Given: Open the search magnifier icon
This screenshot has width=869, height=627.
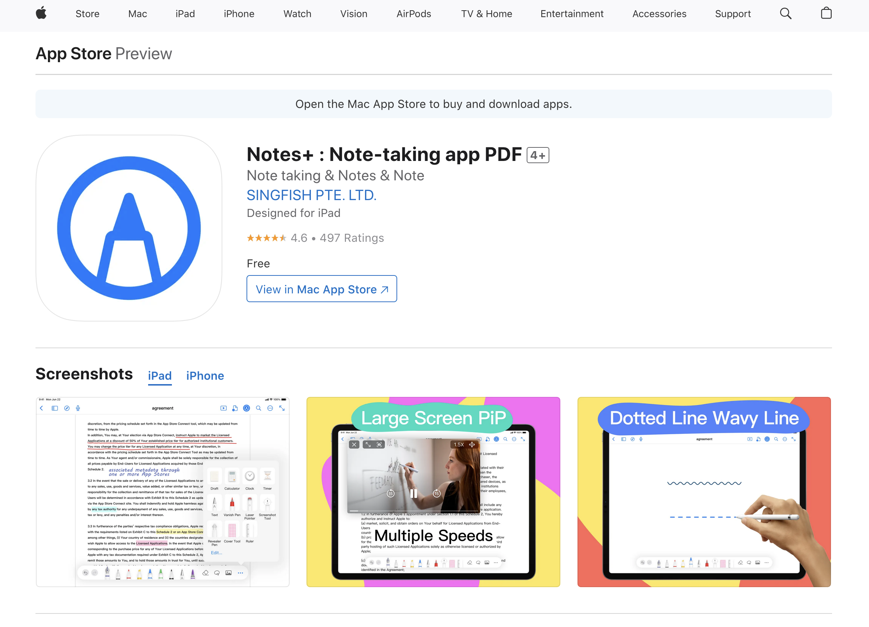Looking at the screenshot, I should pyautogui.click(x=786, y=14).
